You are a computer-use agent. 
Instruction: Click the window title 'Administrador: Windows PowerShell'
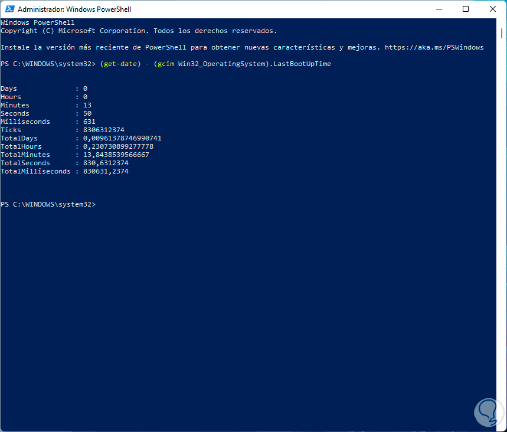(74, 9)
